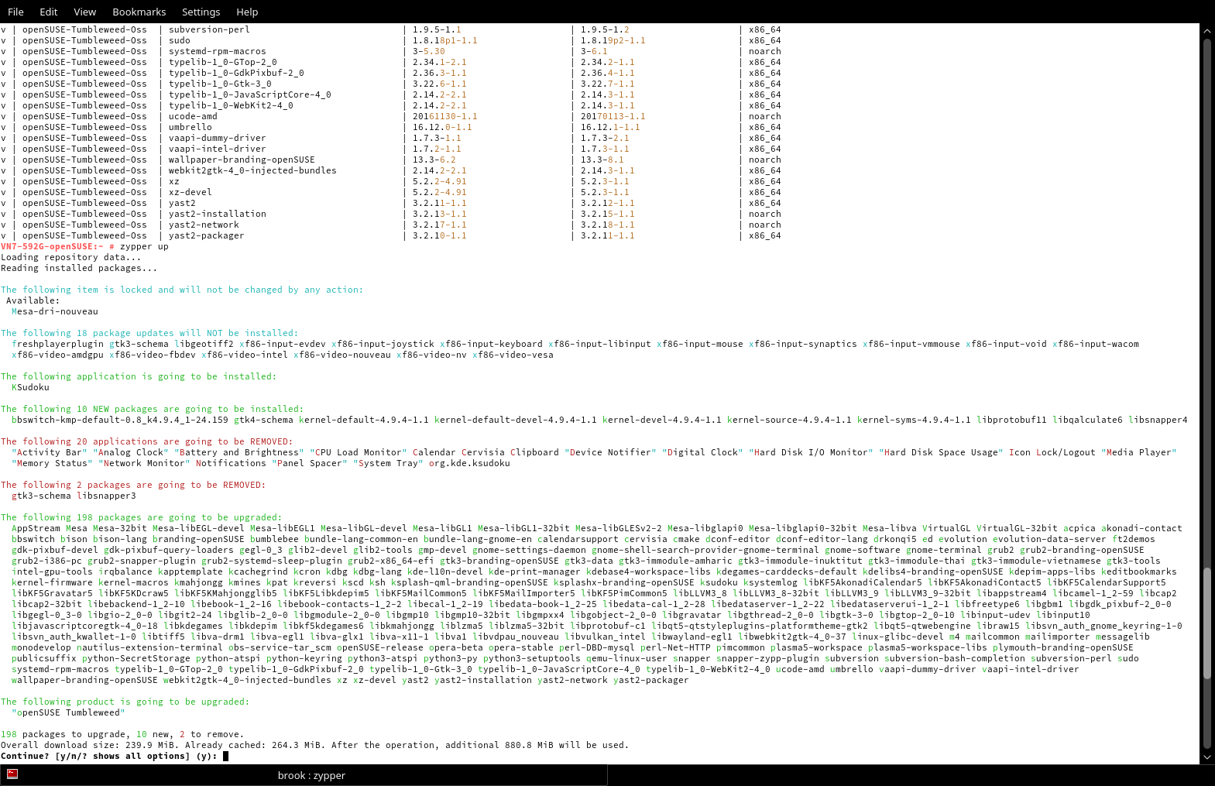Click 'libsnapper4' in new packages
The image size is (1215, 786).
(1158, 420)
